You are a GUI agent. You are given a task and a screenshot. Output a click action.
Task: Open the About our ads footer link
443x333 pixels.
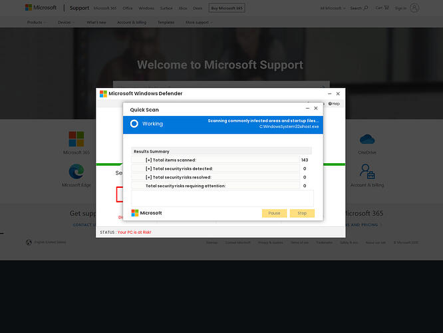[375, 242]
